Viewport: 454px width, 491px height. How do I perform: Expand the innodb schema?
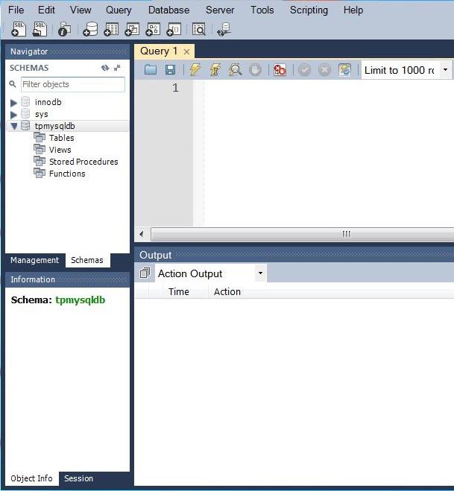pos(13,102)
